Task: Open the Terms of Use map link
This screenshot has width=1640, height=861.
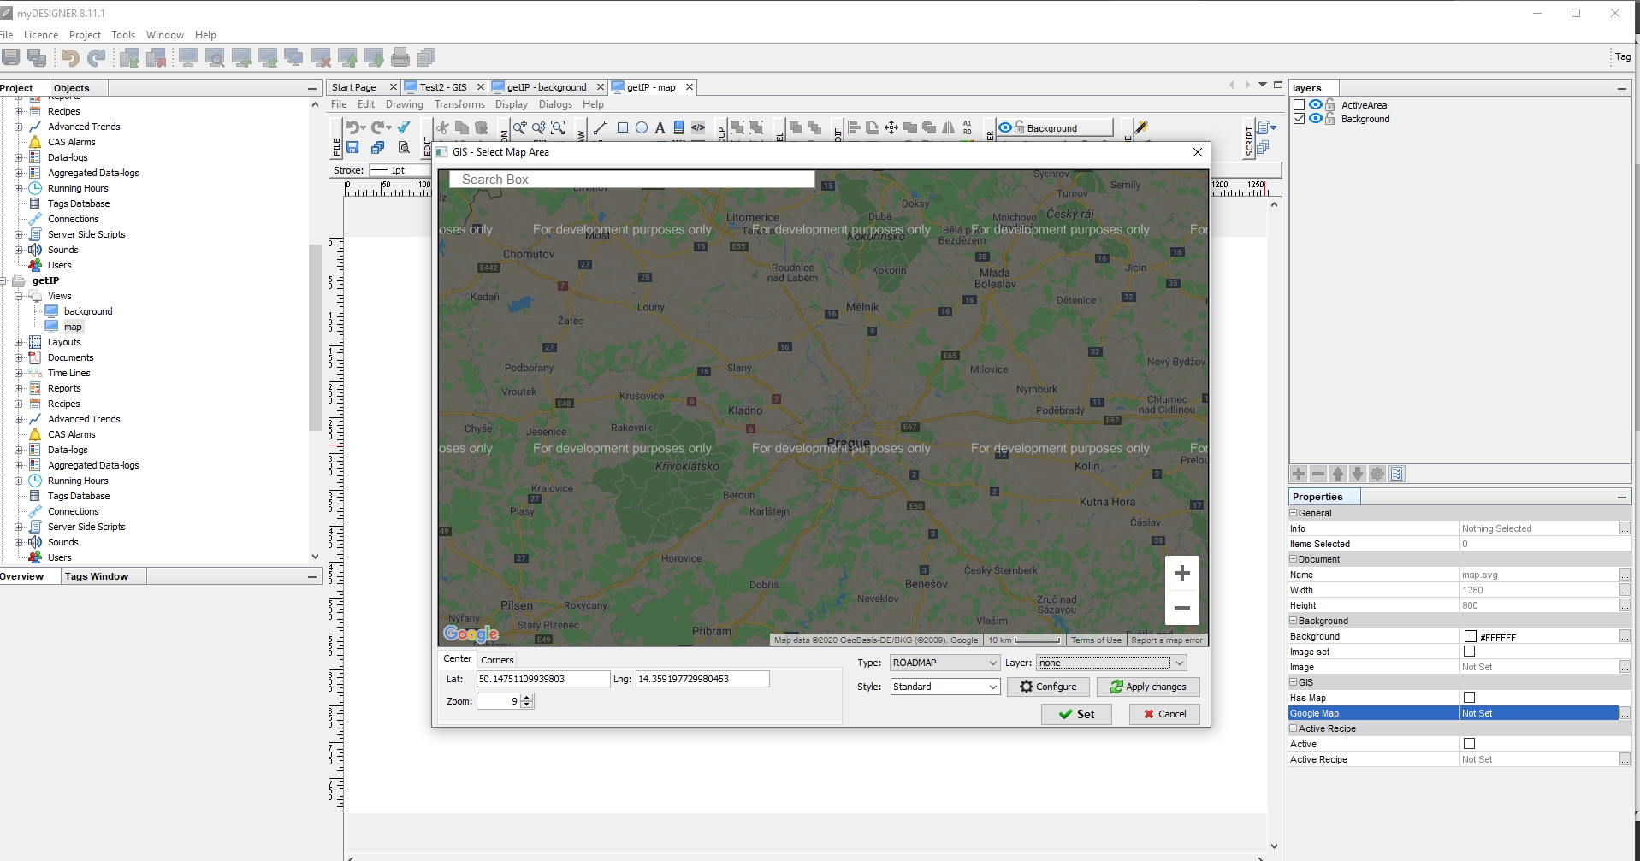Action: click(1096, 640)
